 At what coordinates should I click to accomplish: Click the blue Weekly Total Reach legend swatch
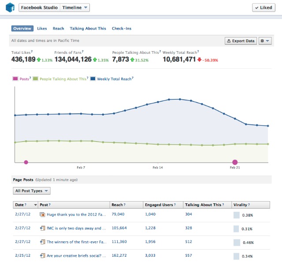click(x=93, y=79)
